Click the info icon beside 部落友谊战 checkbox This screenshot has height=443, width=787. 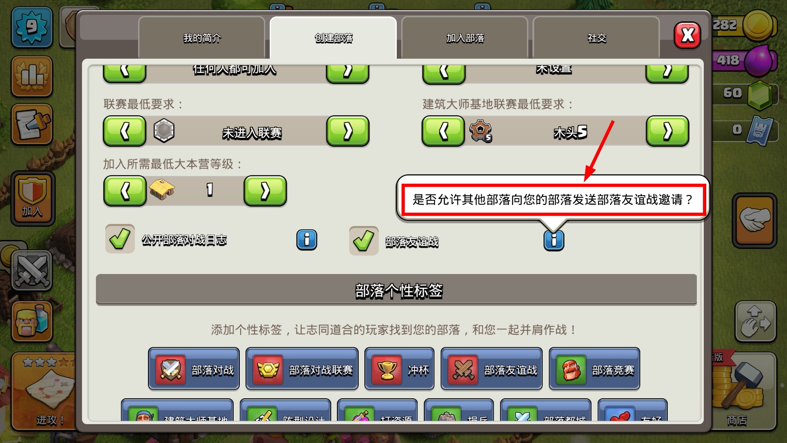(x=554, y=240)
